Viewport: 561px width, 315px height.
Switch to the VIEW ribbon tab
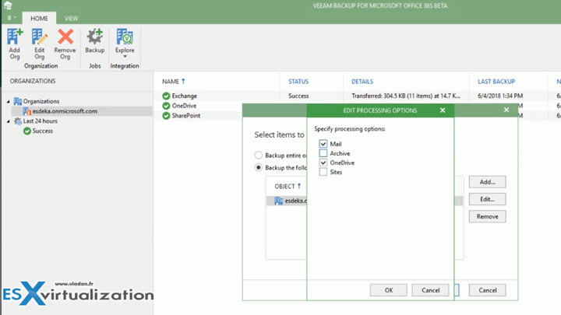click(x=71, y=18)
